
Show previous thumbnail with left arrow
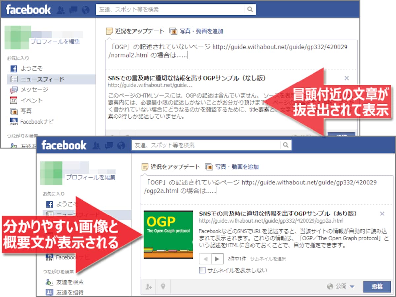click(205, 259)
